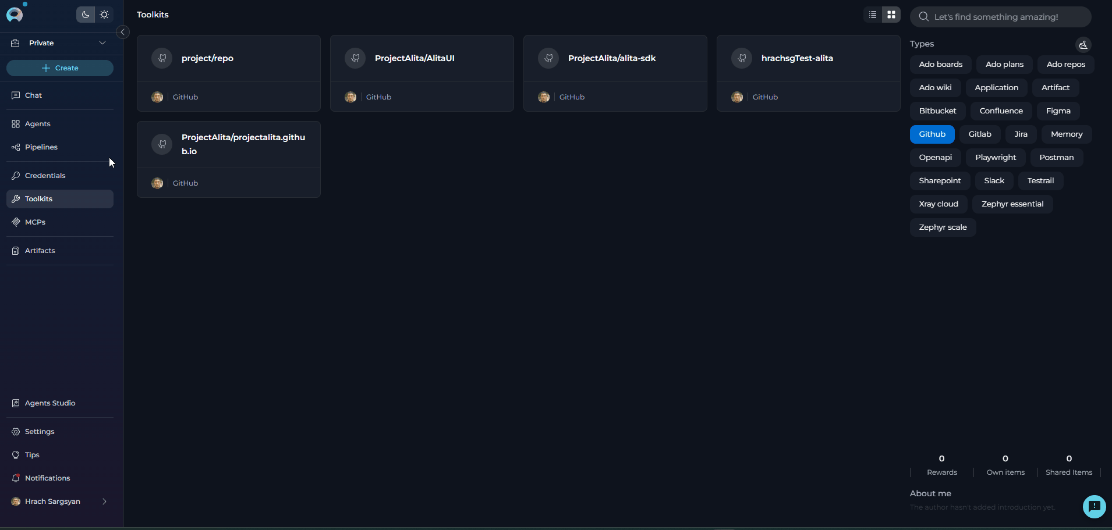Switch to list view for toolkits

[x=872, y=15]
